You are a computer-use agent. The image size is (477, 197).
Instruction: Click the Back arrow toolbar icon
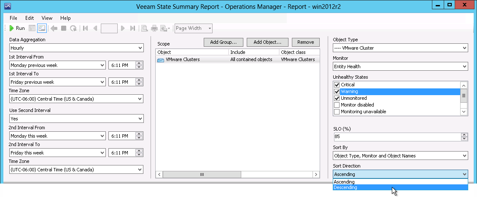54,28
